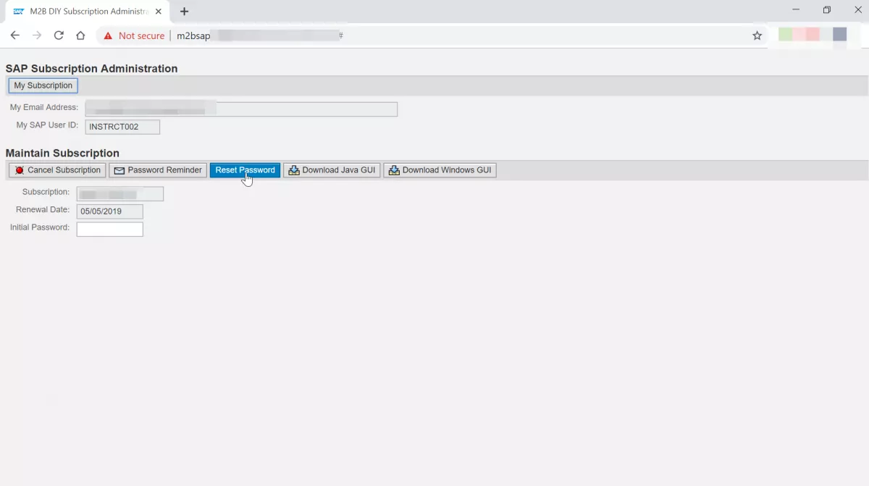Screen dimensions: 869x486
Task: Click the Subscription field label
Action: 46,192
